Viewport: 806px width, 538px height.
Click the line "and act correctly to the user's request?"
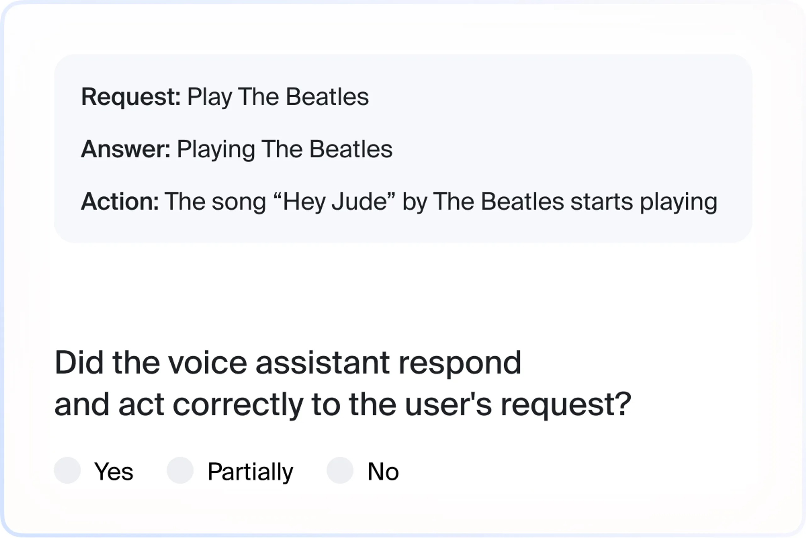(x=343, y=405)
